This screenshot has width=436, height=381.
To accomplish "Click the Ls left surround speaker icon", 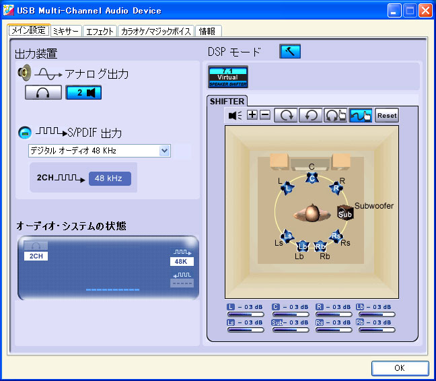I will [287, 236].
